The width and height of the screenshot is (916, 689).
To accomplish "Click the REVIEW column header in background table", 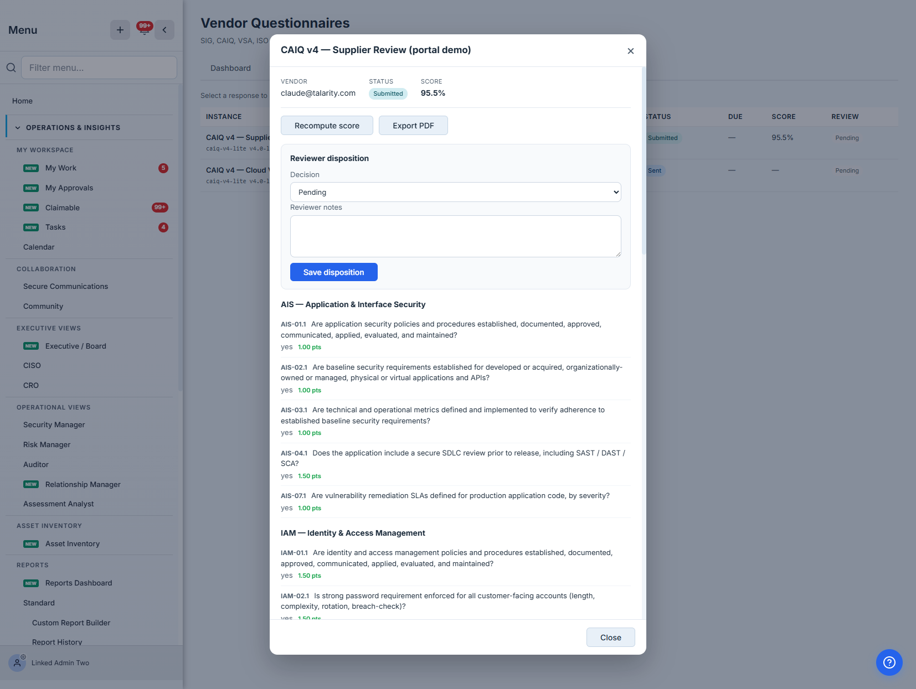I will [845, 117].
